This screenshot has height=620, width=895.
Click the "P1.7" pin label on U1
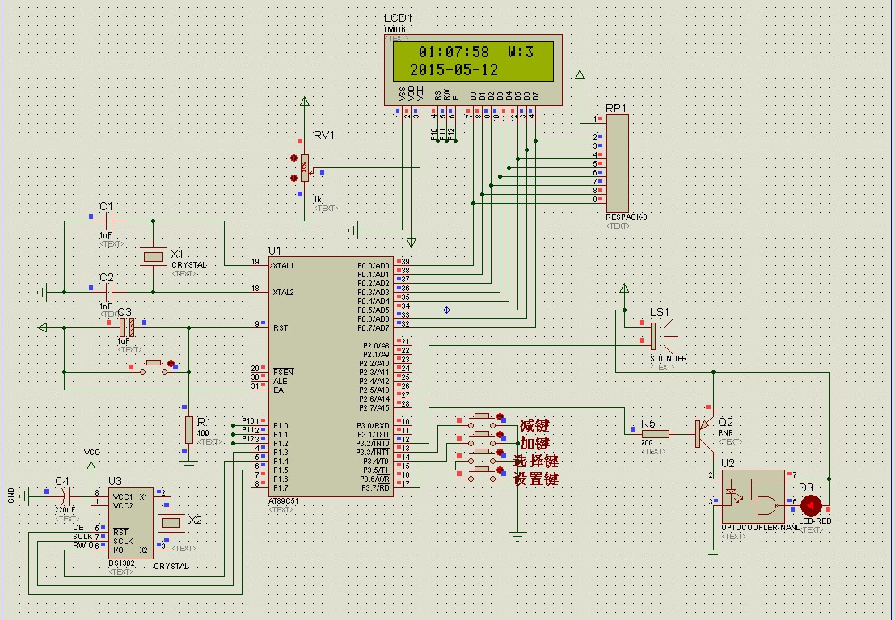(281, 488)
